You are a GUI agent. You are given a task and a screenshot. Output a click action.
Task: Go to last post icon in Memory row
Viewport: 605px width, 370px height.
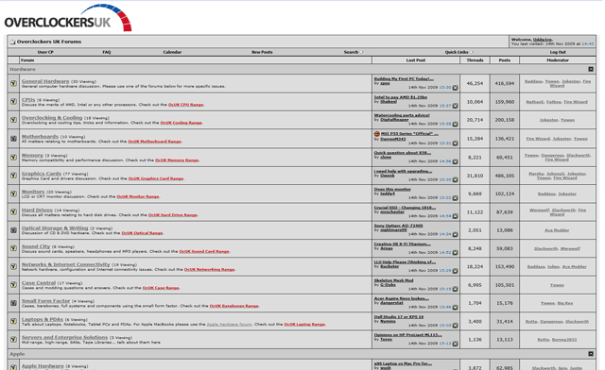pos(456,161)
